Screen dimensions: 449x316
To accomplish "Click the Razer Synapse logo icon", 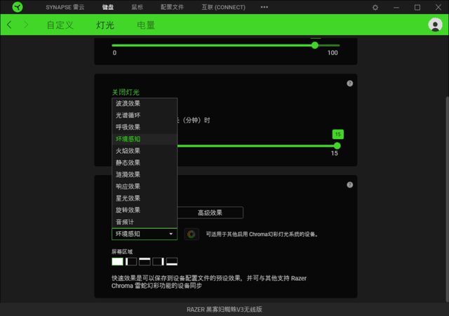I will (x=18, y=7).
